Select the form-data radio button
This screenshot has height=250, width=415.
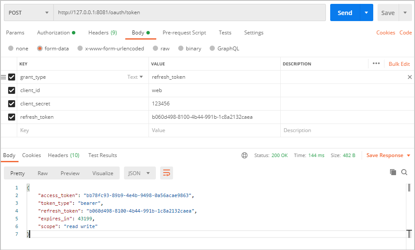click(x=40, y=48)
